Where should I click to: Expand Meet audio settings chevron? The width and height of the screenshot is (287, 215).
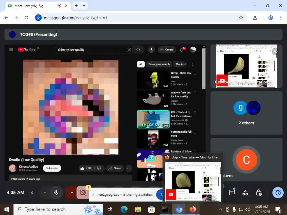45,193
